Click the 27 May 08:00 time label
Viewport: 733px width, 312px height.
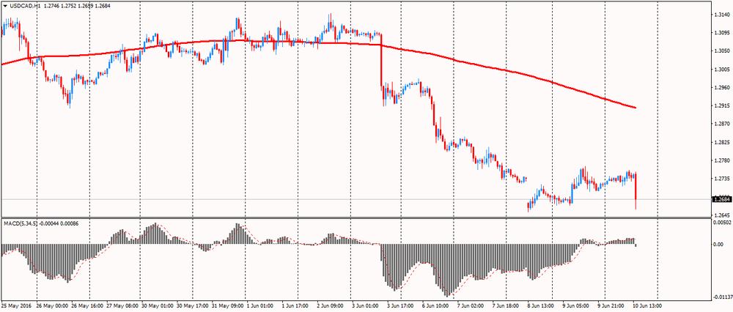click(x=122, y=306)
